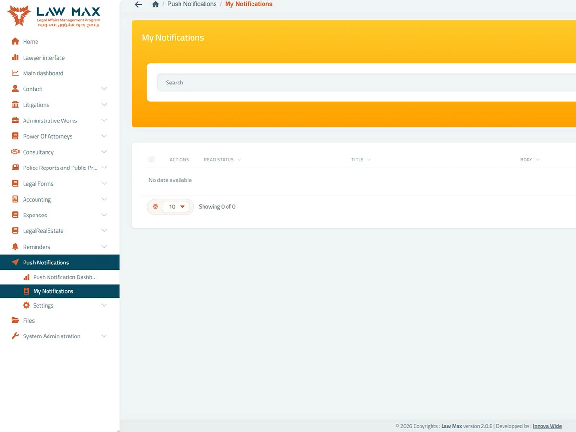Image resolution: width=576 pixels, height=432 pixels.
Task: Click the Reminders bell icon
Action: tap(15, 247)
